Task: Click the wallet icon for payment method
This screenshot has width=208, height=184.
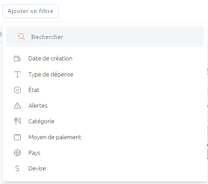Action: [x=17, y=137]
